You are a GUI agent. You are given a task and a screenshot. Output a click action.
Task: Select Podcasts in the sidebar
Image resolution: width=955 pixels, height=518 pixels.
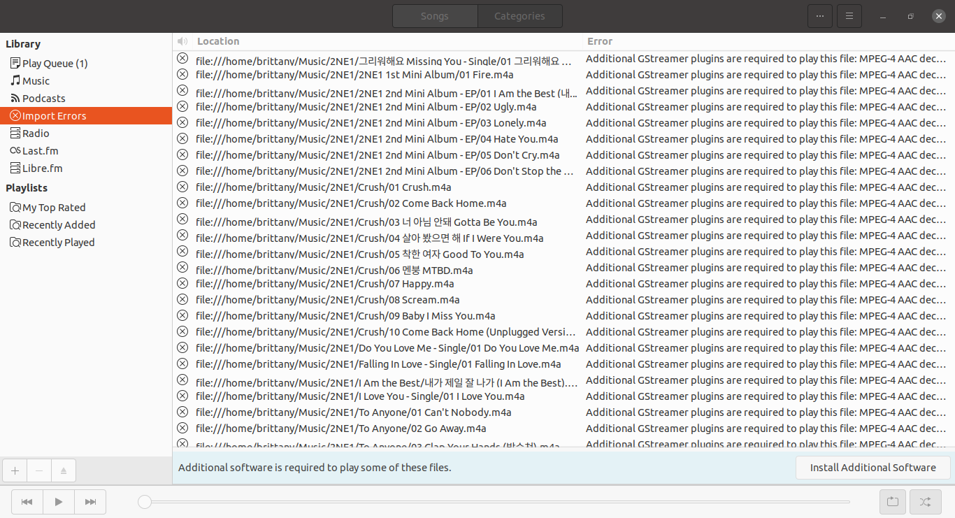[43, 99]
